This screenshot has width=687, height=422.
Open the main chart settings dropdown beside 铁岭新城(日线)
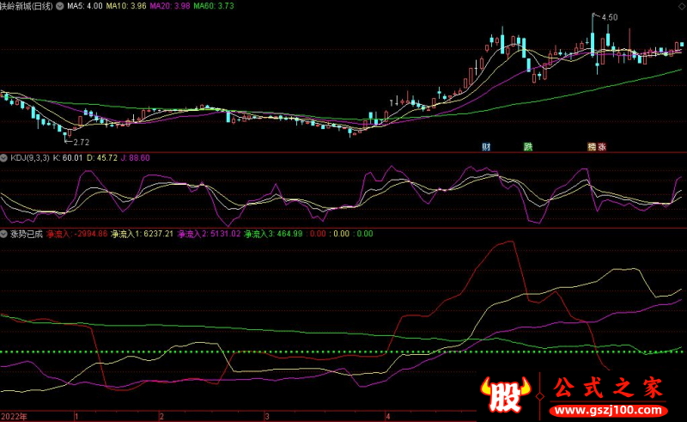coord(59,6)
